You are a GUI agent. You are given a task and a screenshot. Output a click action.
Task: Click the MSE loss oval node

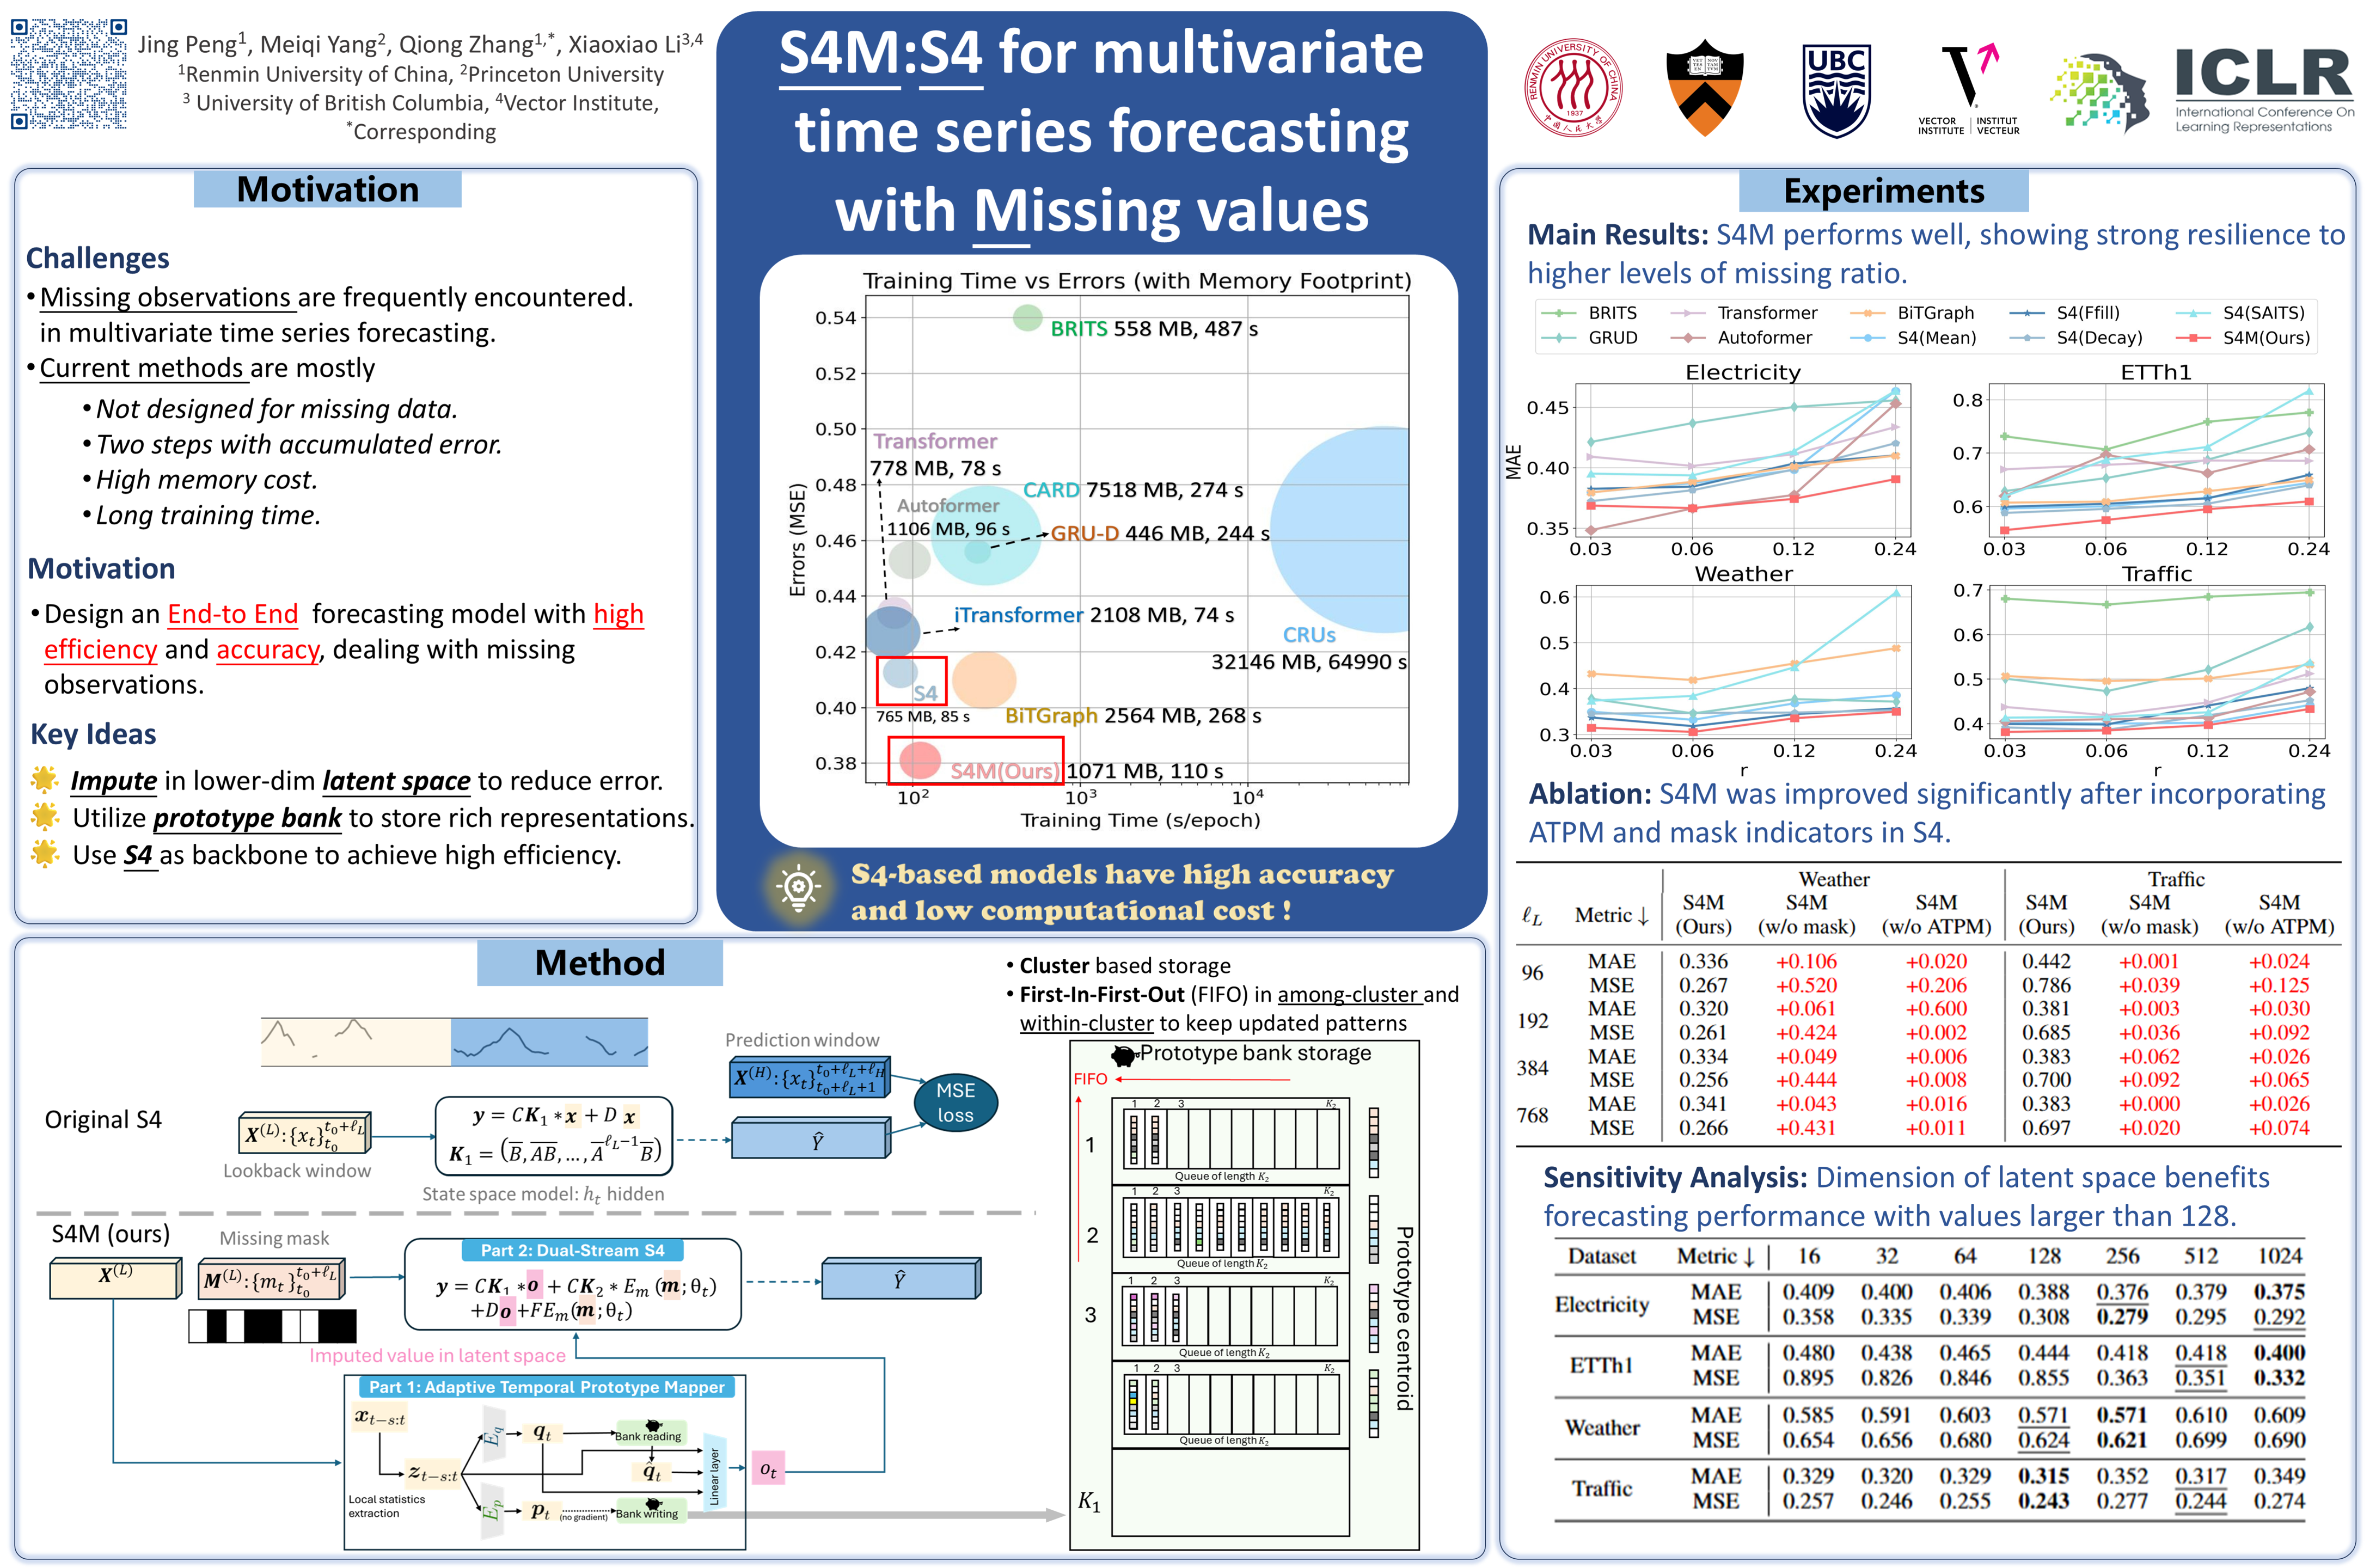click(955, 1103)
